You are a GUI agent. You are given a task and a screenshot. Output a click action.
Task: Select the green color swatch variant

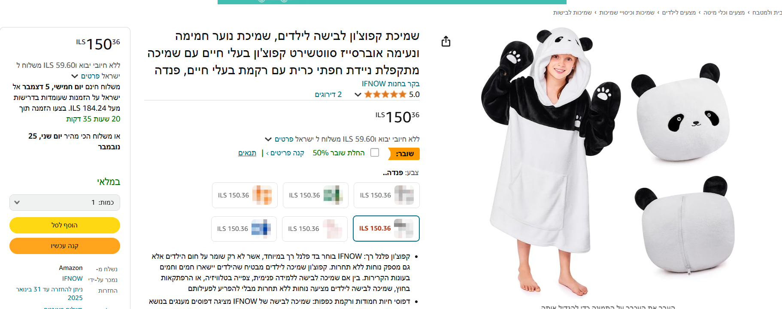[315, 195]
